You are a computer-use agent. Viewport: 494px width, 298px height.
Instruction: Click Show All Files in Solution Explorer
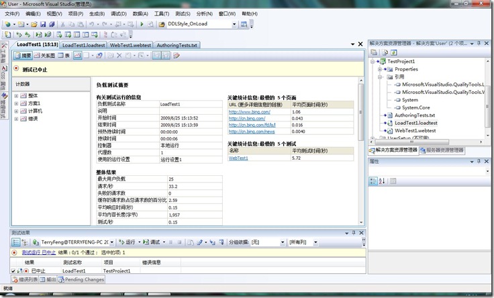(x=385, y=52)
